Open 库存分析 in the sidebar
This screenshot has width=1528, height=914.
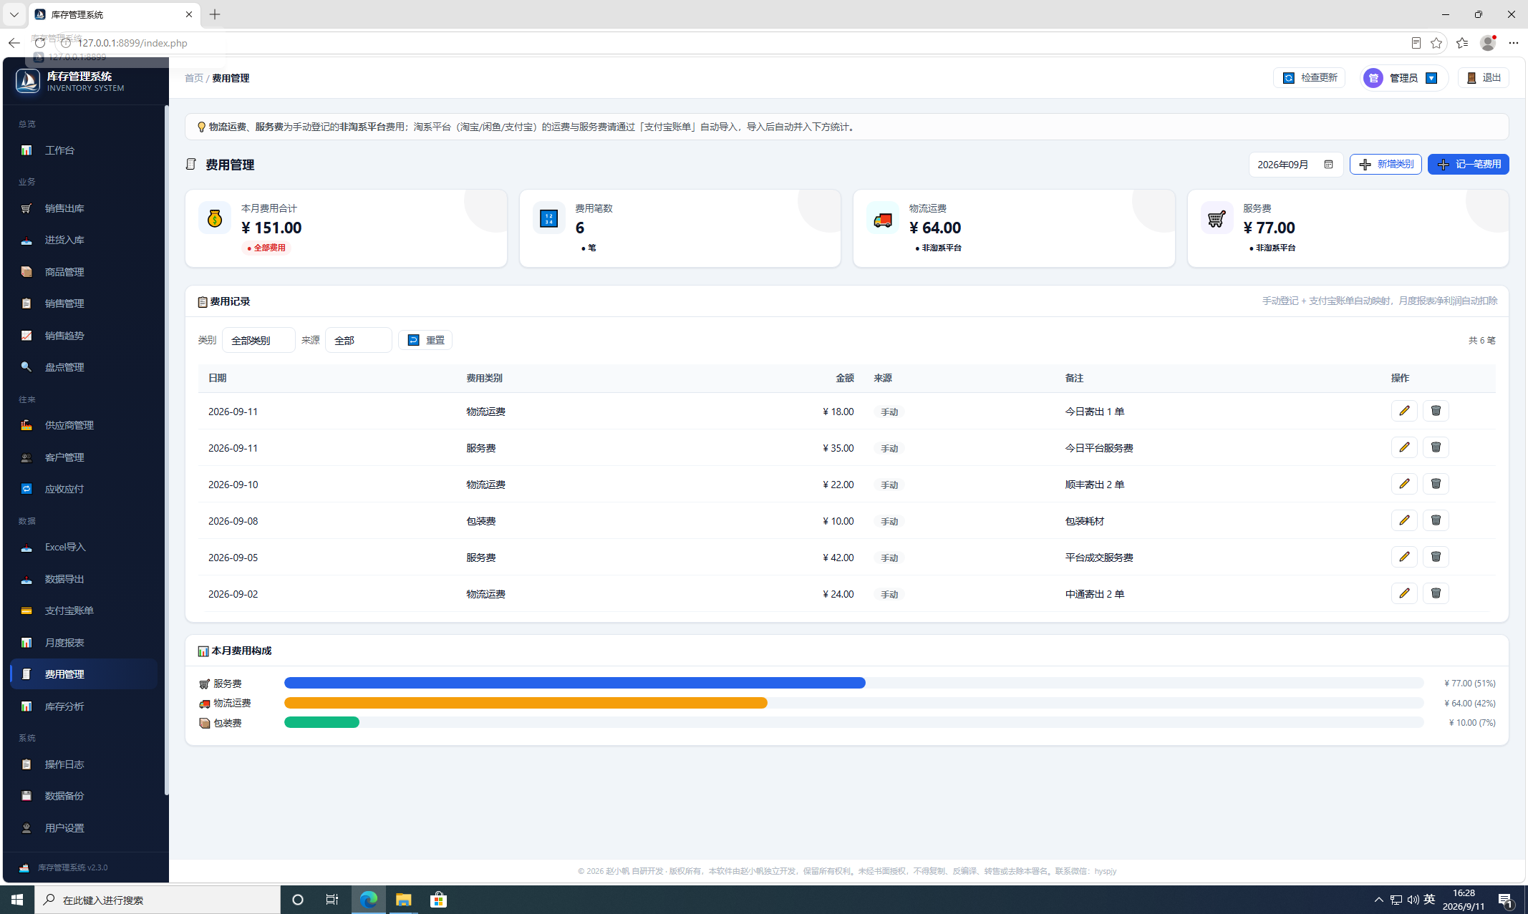(84, 706)
